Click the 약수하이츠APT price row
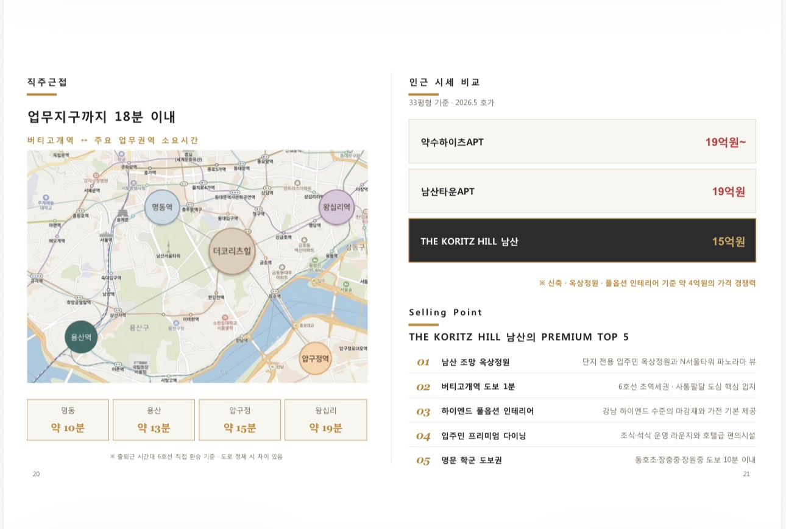786x529 pixels. click(x=582, y=141)
